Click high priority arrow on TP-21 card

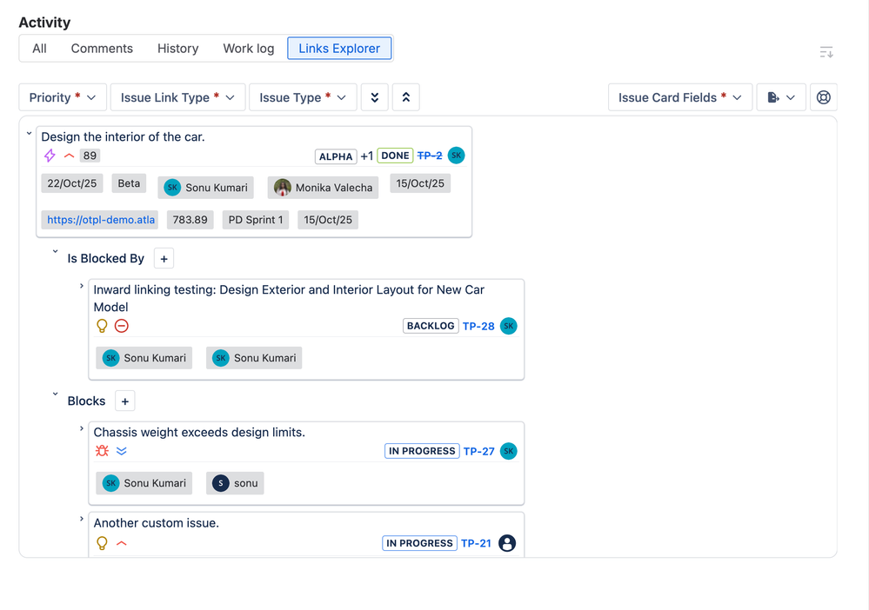122,544
